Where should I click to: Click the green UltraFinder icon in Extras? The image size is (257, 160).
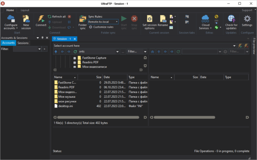pyautogui.click(x=216, y=27)
